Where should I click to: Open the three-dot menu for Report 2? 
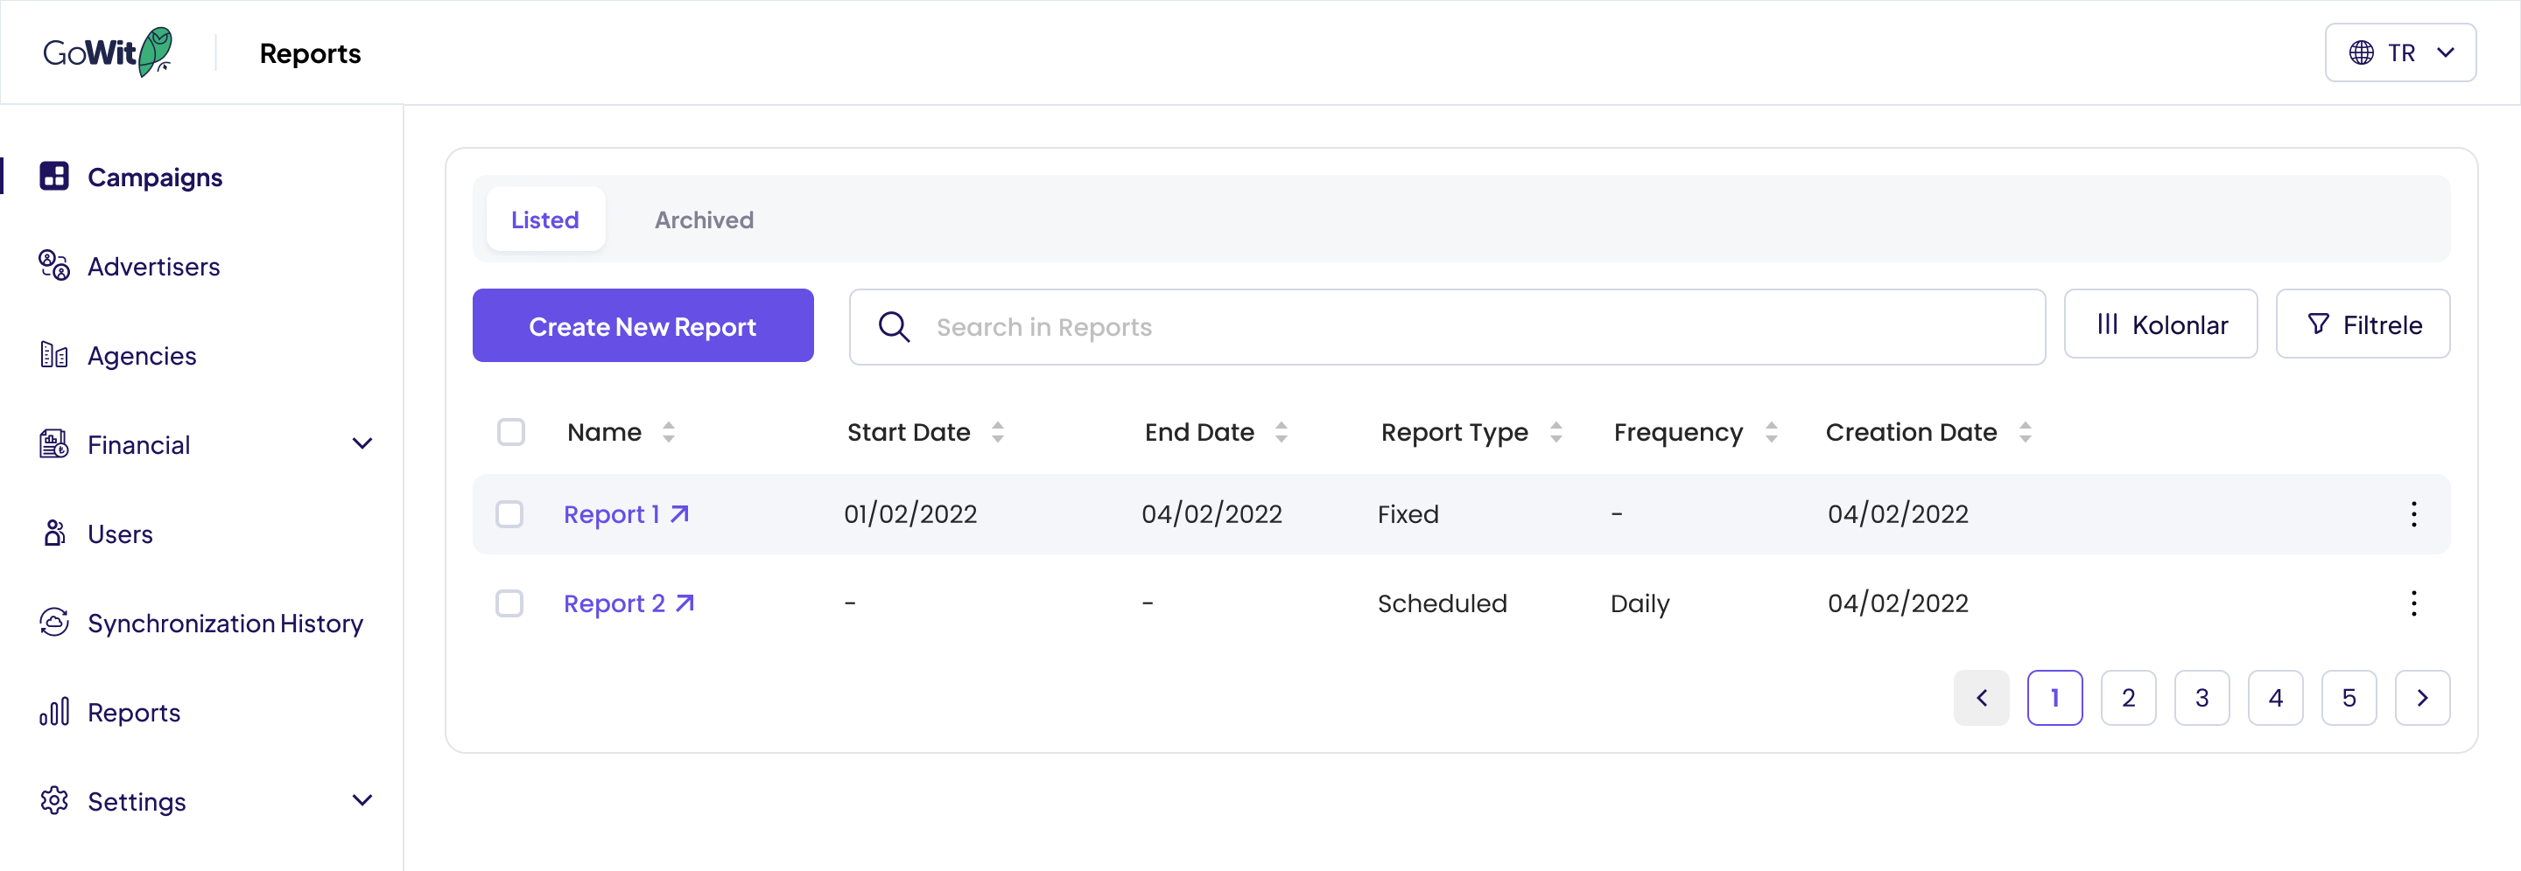(2413, 603)
